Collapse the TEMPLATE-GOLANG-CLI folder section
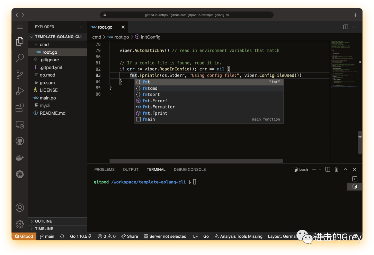This screenshot has height=255, width=374. click(57, 37)
